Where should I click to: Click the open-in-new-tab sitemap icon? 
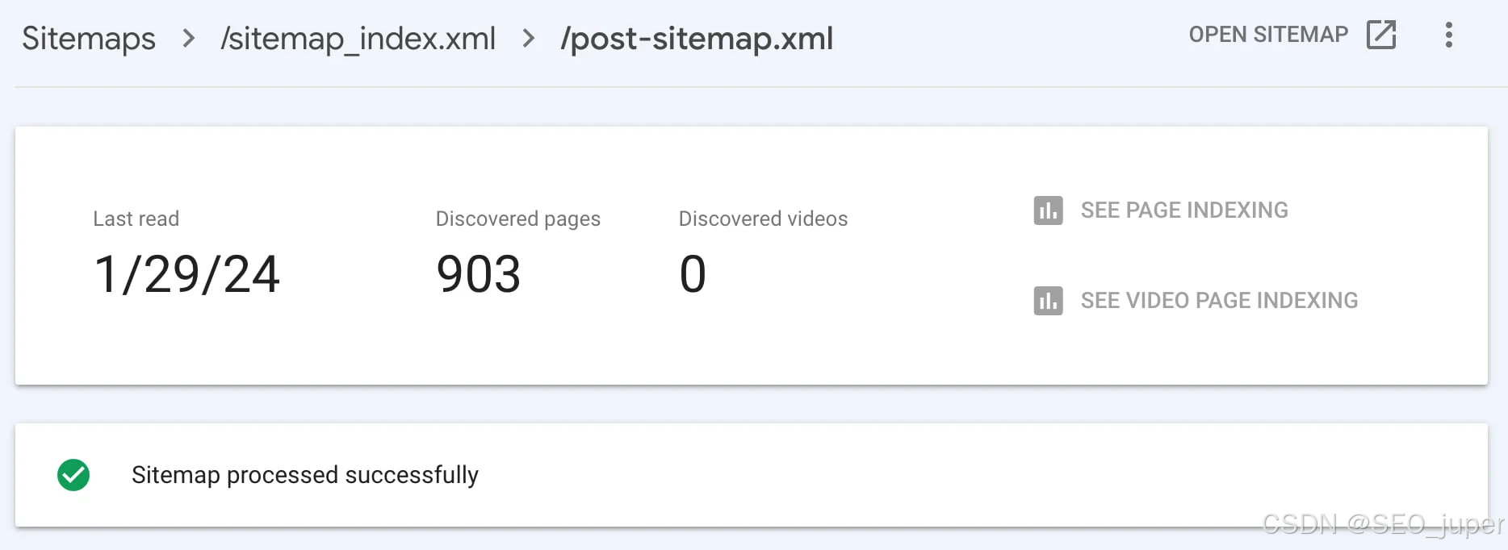point(1381,35)
